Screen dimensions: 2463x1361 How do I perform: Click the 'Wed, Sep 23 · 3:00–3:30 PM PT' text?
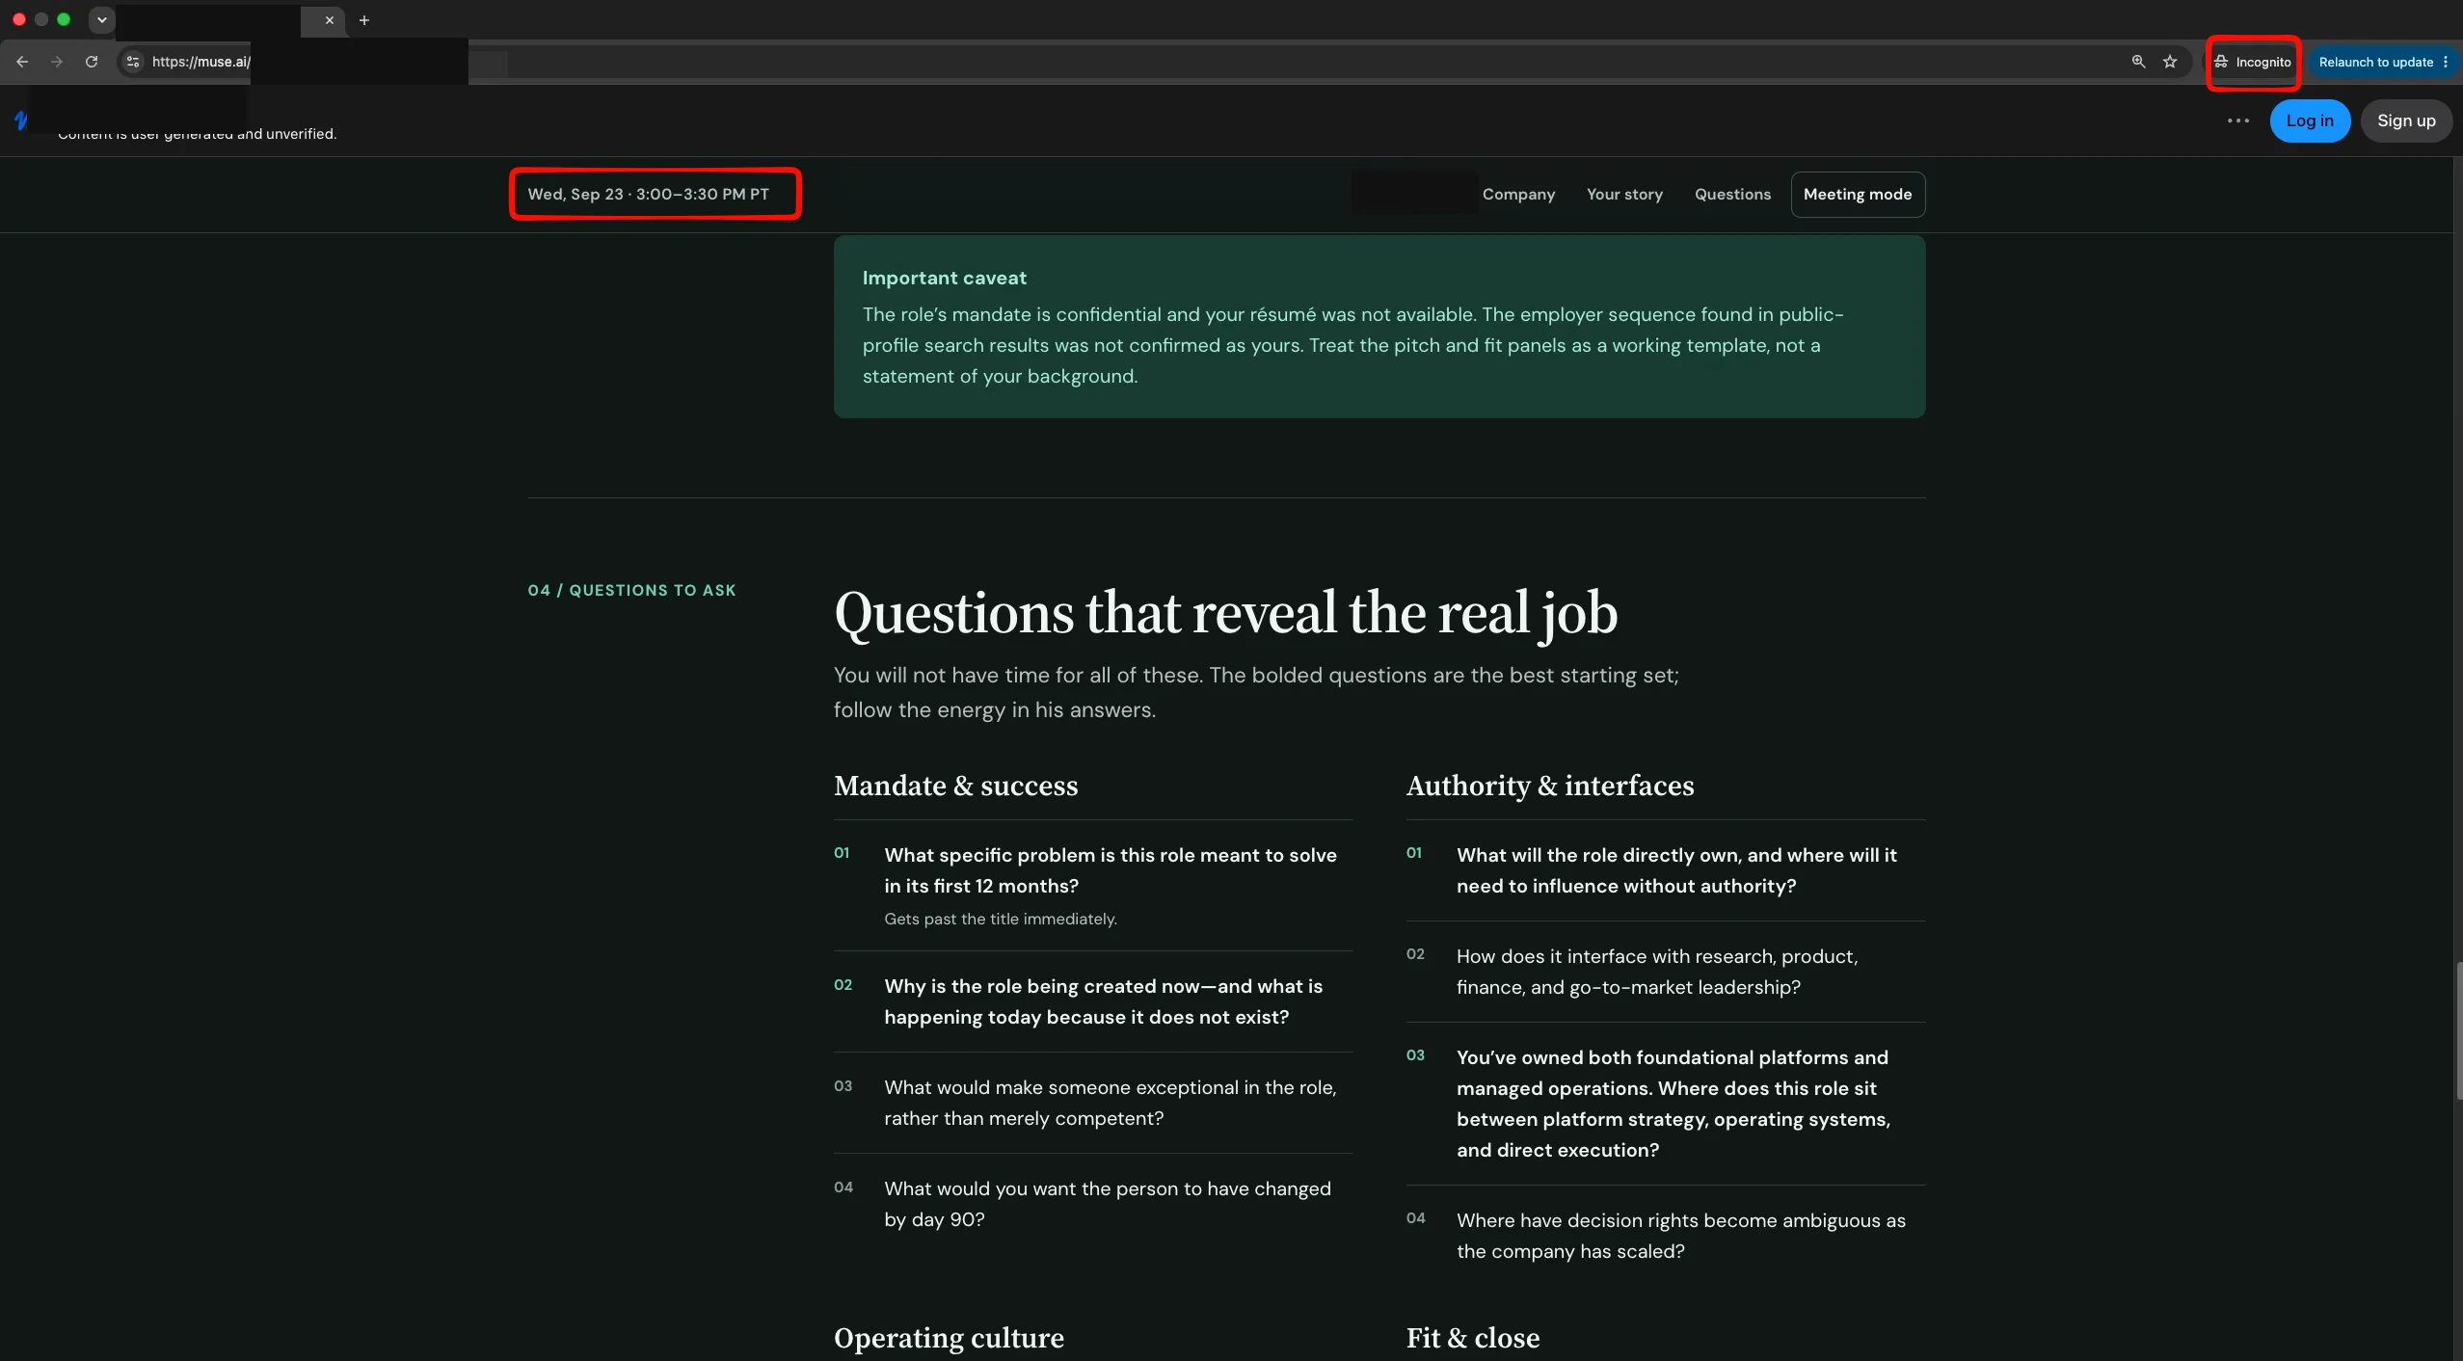(648, 195)
